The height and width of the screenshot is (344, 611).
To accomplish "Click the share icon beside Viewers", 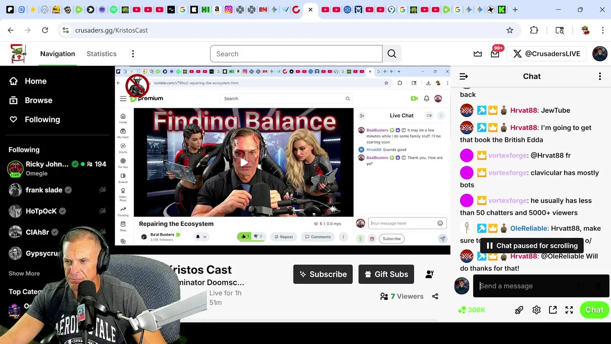I will coord(435,296).
